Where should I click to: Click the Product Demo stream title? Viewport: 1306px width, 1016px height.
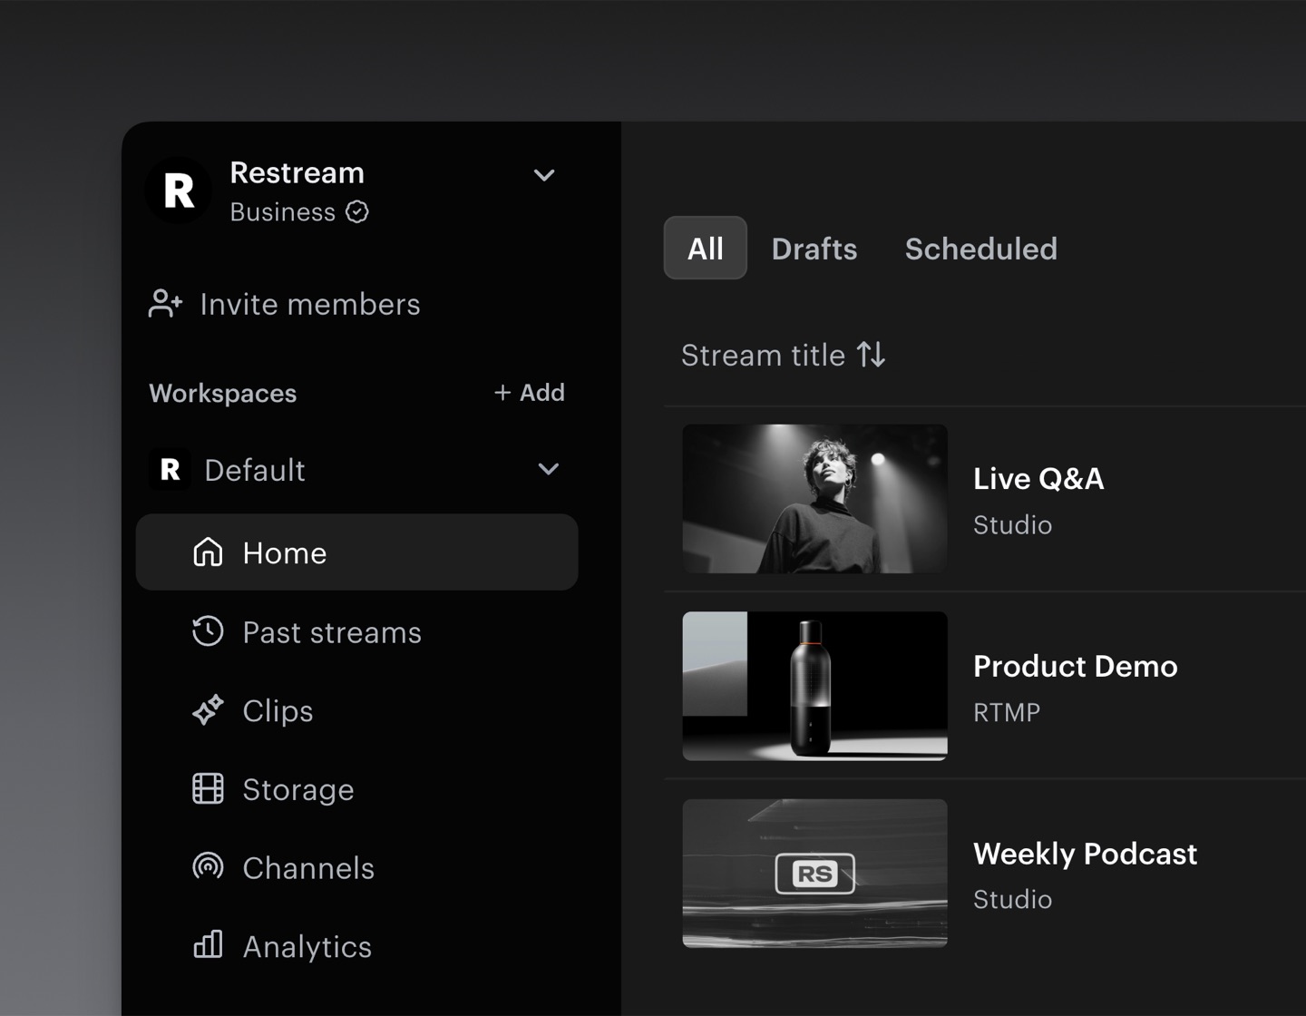tap(1076, 666)
